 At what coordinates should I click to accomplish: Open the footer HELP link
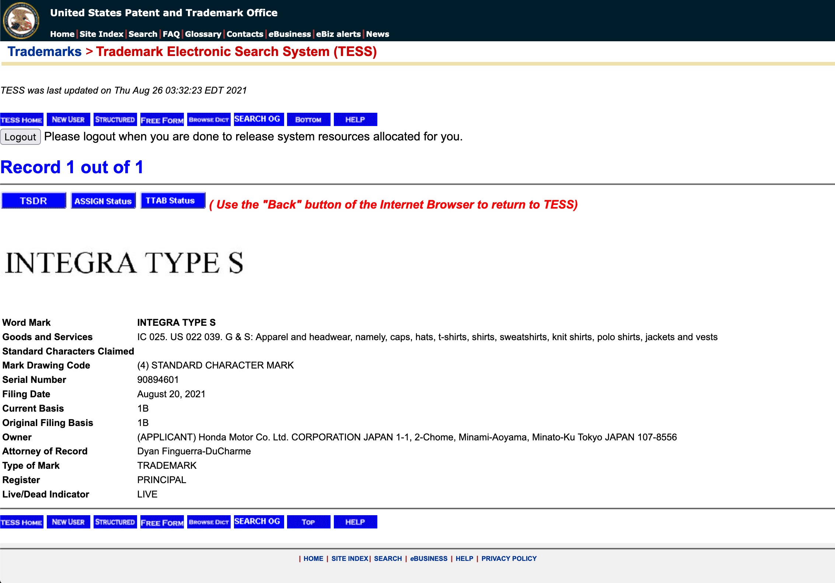tap(464, 559)
